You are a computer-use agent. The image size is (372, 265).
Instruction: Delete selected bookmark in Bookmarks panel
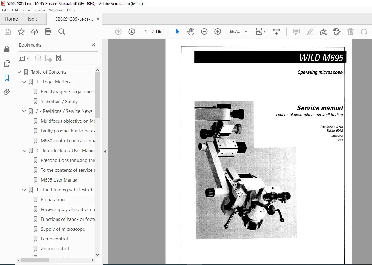pyautogui.click(x=38, y=58)
